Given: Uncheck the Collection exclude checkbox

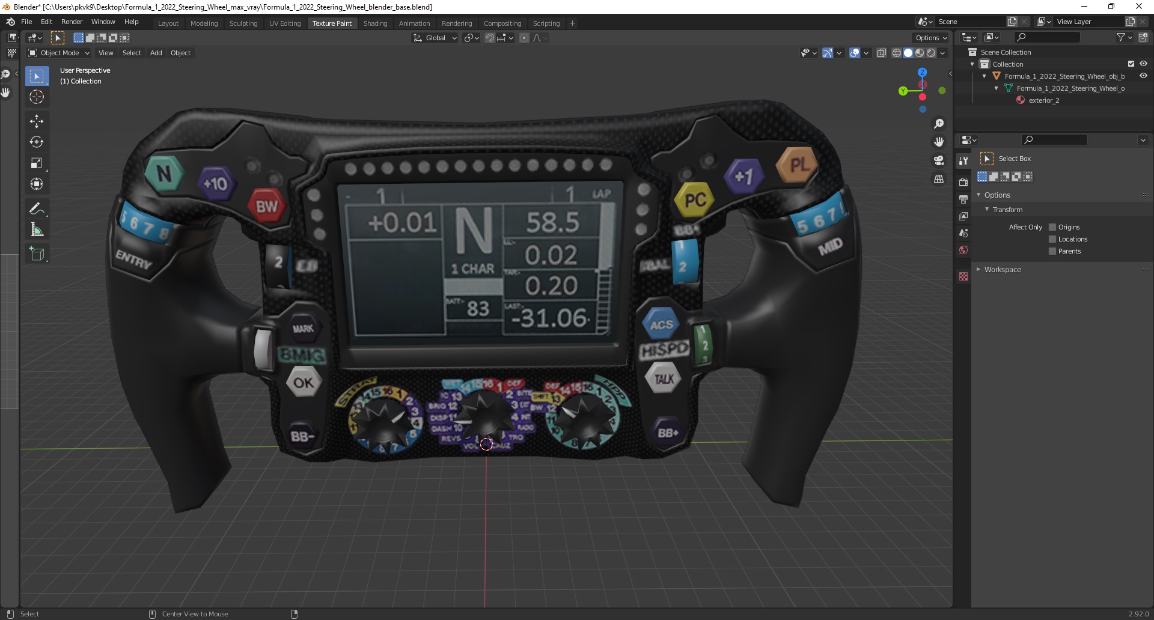Looking at the screenshot, I should coord(1131,64).
